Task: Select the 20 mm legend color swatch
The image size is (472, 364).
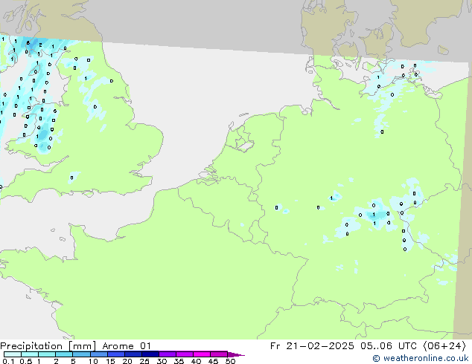Action: [x=133, y=354]
